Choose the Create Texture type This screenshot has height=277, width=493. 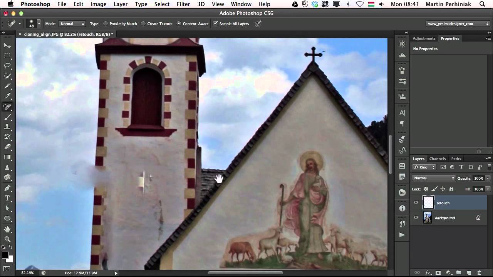156,23
